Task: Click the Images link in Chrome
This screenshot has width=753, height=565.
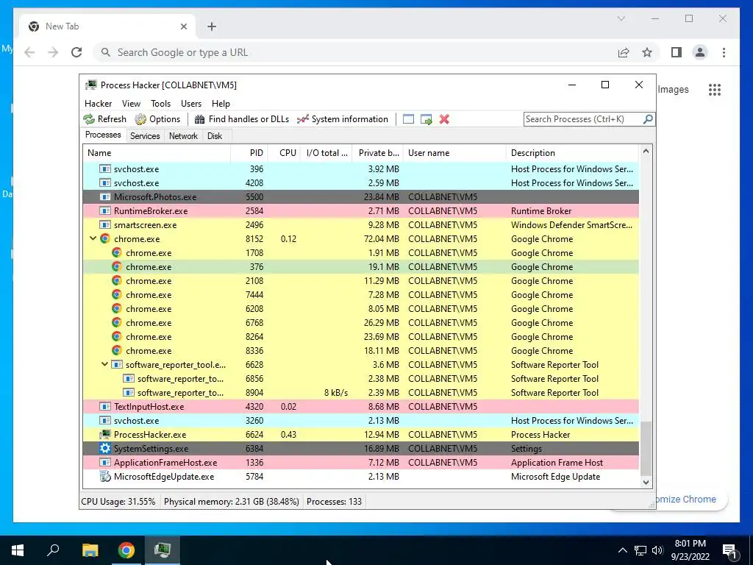Action: pos(673,89)
